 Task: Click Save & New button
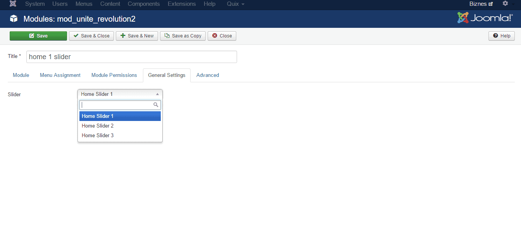pyautogui.click(x=137, y=36)
